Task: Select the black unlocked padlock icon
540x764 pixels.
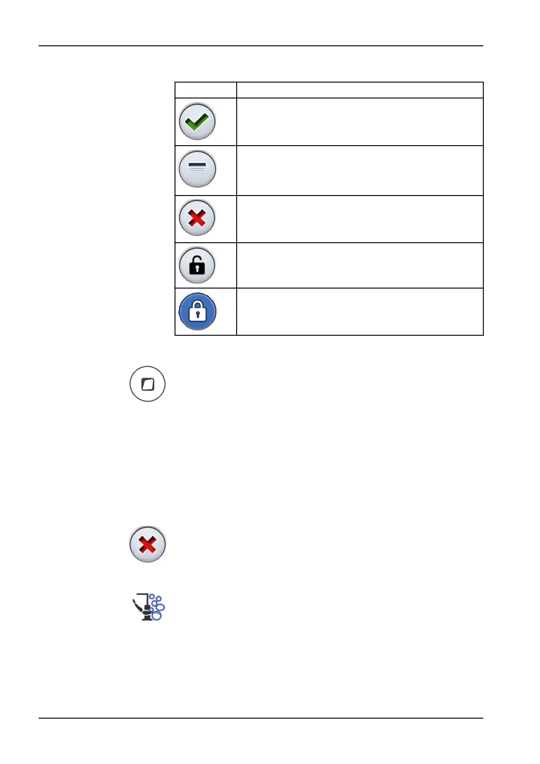Action: point(197,265)
